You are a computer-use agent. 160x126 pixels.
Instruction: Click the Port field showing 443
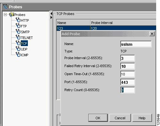(128, 82)
